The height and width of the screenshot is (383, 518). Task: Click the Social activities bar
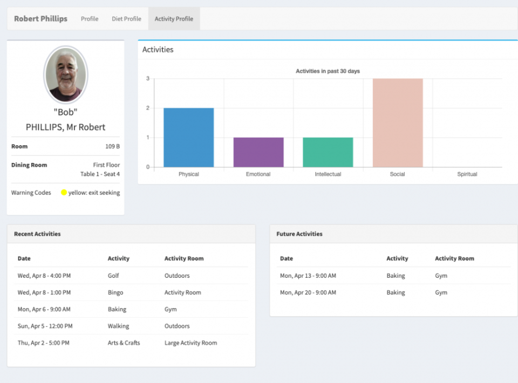tap(398, 121)
